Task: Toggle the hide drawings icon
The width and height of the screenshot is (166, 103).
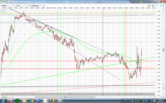Action: pyautogui.click(x=161, y=6)
